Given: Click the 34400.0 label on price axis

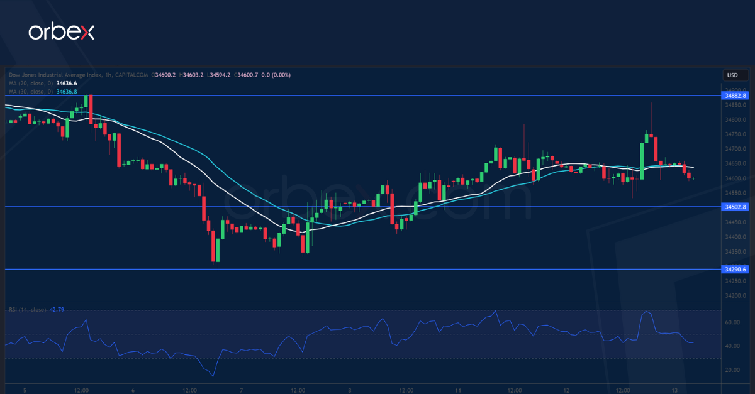Looking at the screenshot, I should pyautogui.click(x=735, y=237).
